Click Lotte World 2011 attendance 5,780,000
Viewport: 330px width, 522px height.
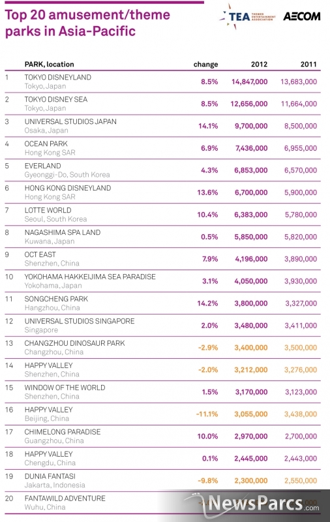point(301,215)
